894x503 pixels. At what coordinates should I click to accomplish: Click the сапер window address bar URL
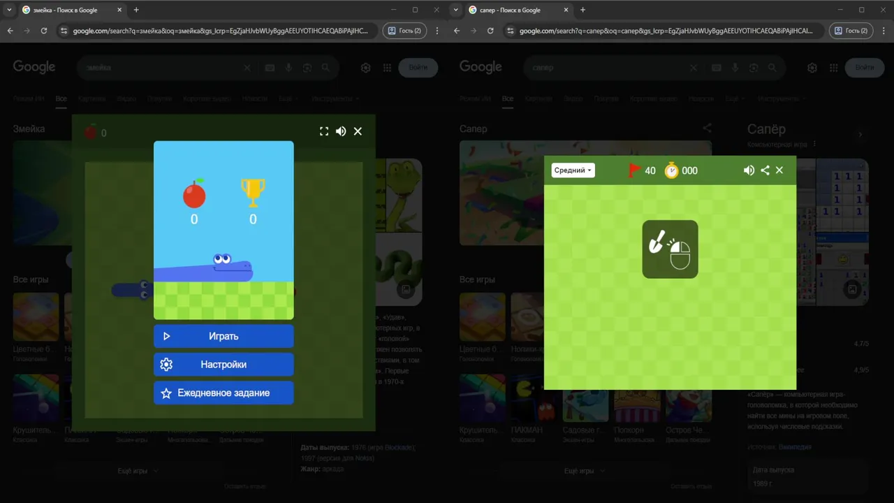pyautogui.click(x=666, y=31)
